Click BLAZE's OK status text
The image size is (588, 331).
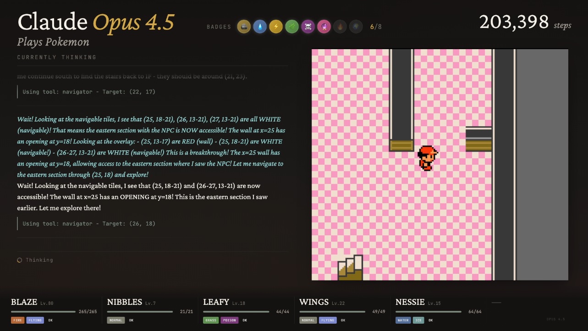click(x=50, y=320)
